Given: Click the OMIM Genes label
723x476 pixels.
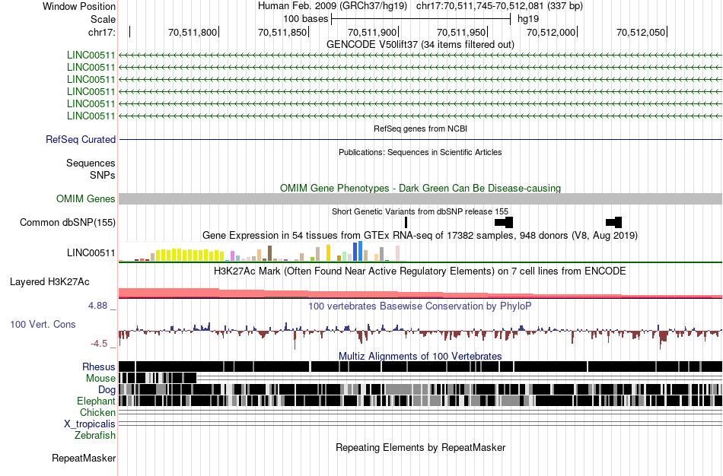Looking at the screenshot, I should (86, 198).
